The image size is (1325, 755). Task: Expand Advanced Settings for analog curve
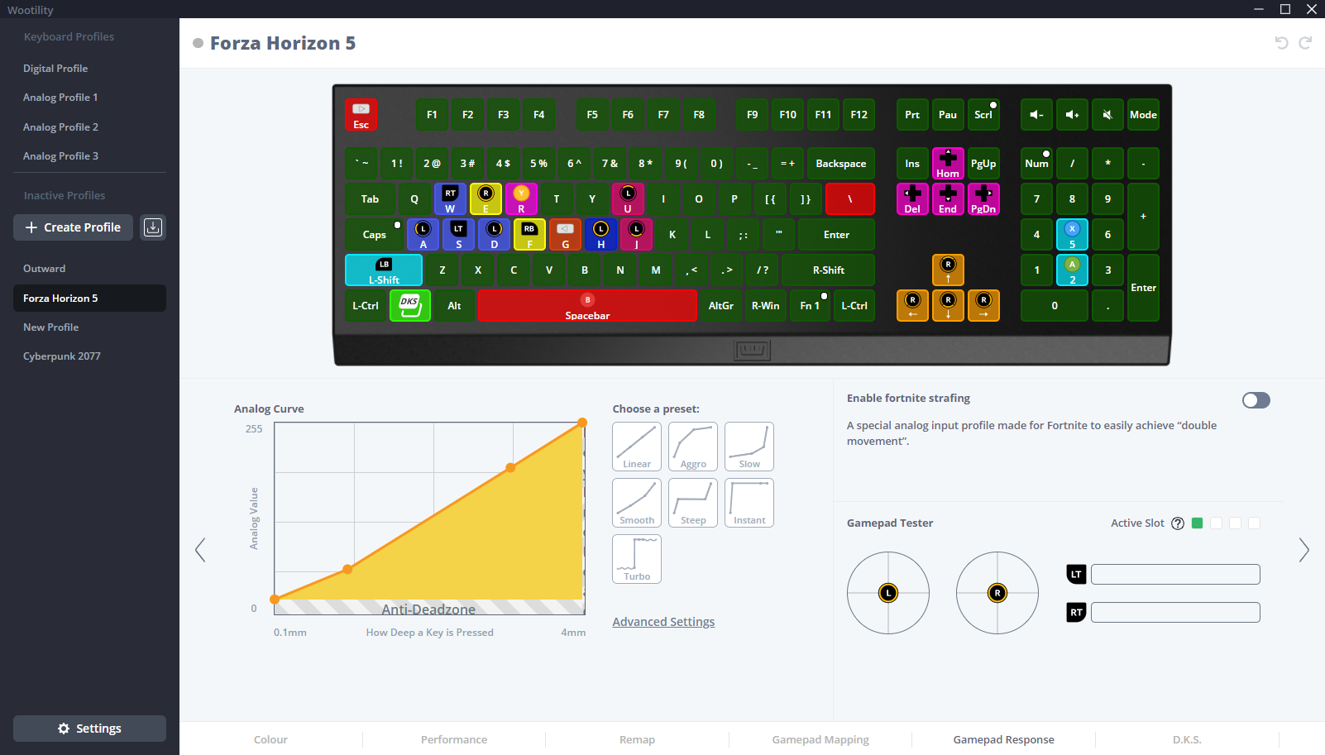pos(663,622)
